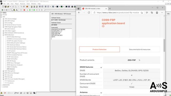Screen dimensions: 171x96
Task: Open the View menu
Action: click(x=12, y=4)
